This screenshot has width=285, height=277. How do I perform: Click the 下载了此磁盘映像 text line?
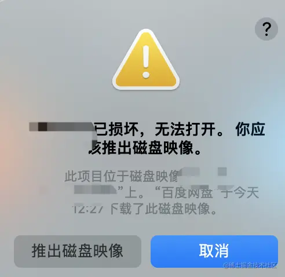click(159, 209)
